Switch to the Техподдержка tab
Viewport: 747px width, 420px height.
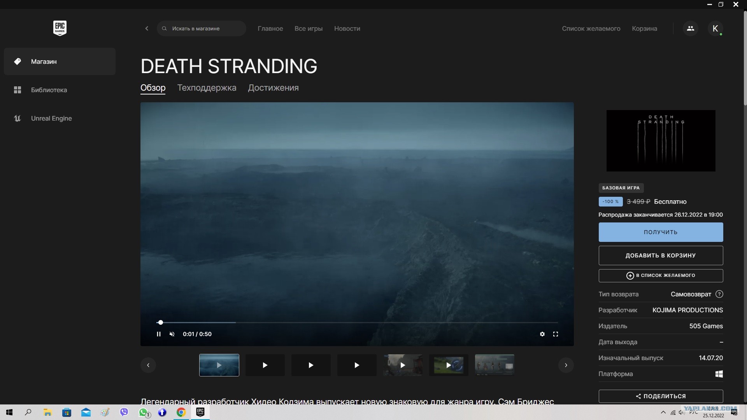tap(207, 88)
